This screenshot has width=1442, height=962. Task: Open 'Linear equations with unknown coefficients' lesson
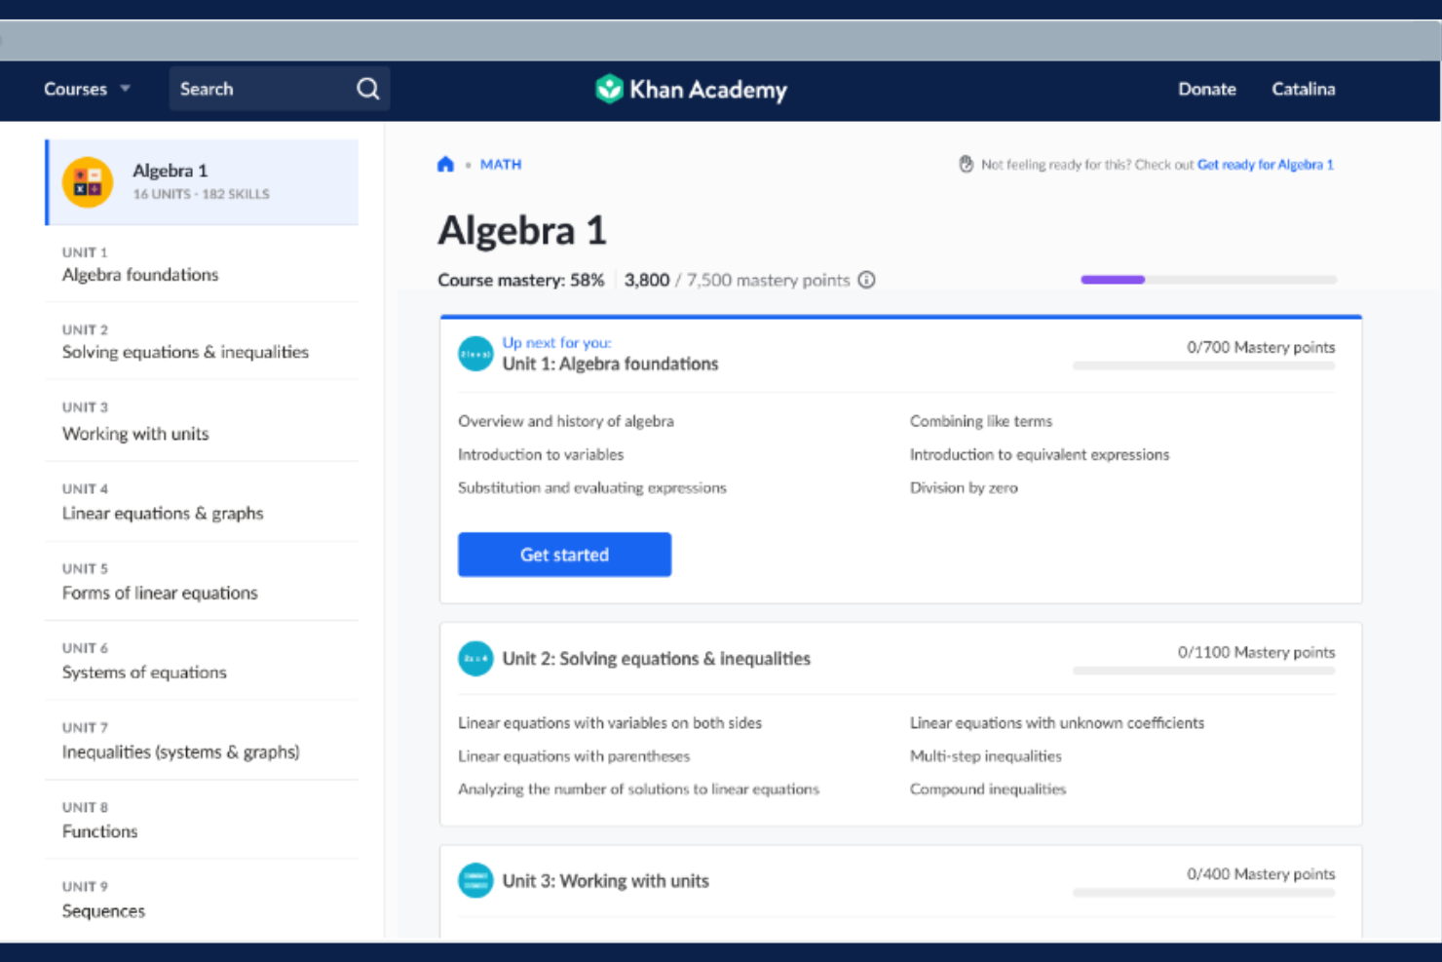(1057, 723)
